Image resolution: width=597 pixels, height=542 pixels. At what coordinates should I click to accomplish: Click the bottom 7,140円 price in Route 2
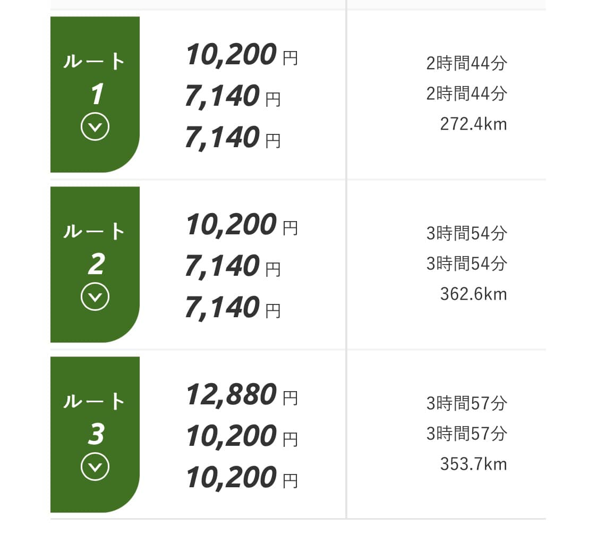[x=232, y=308]
